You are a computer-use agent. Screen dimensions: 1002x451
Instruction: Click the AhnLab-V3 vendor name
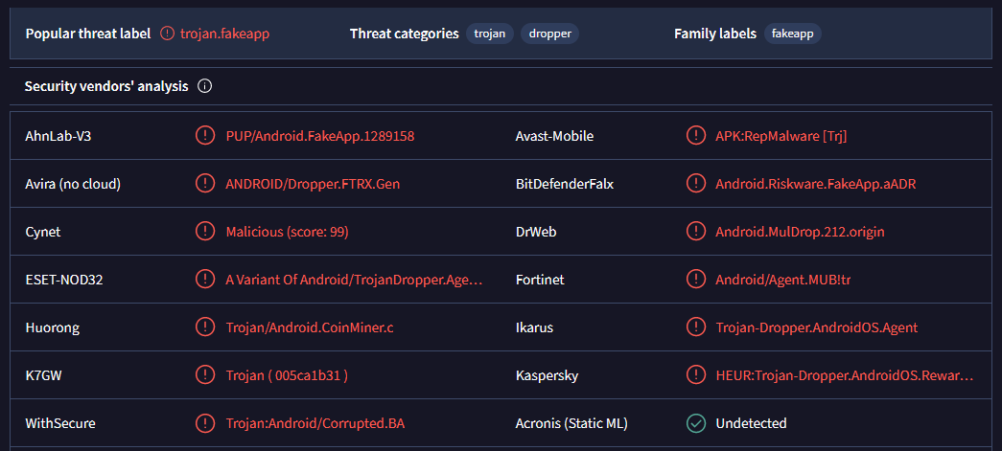point(58,136)
